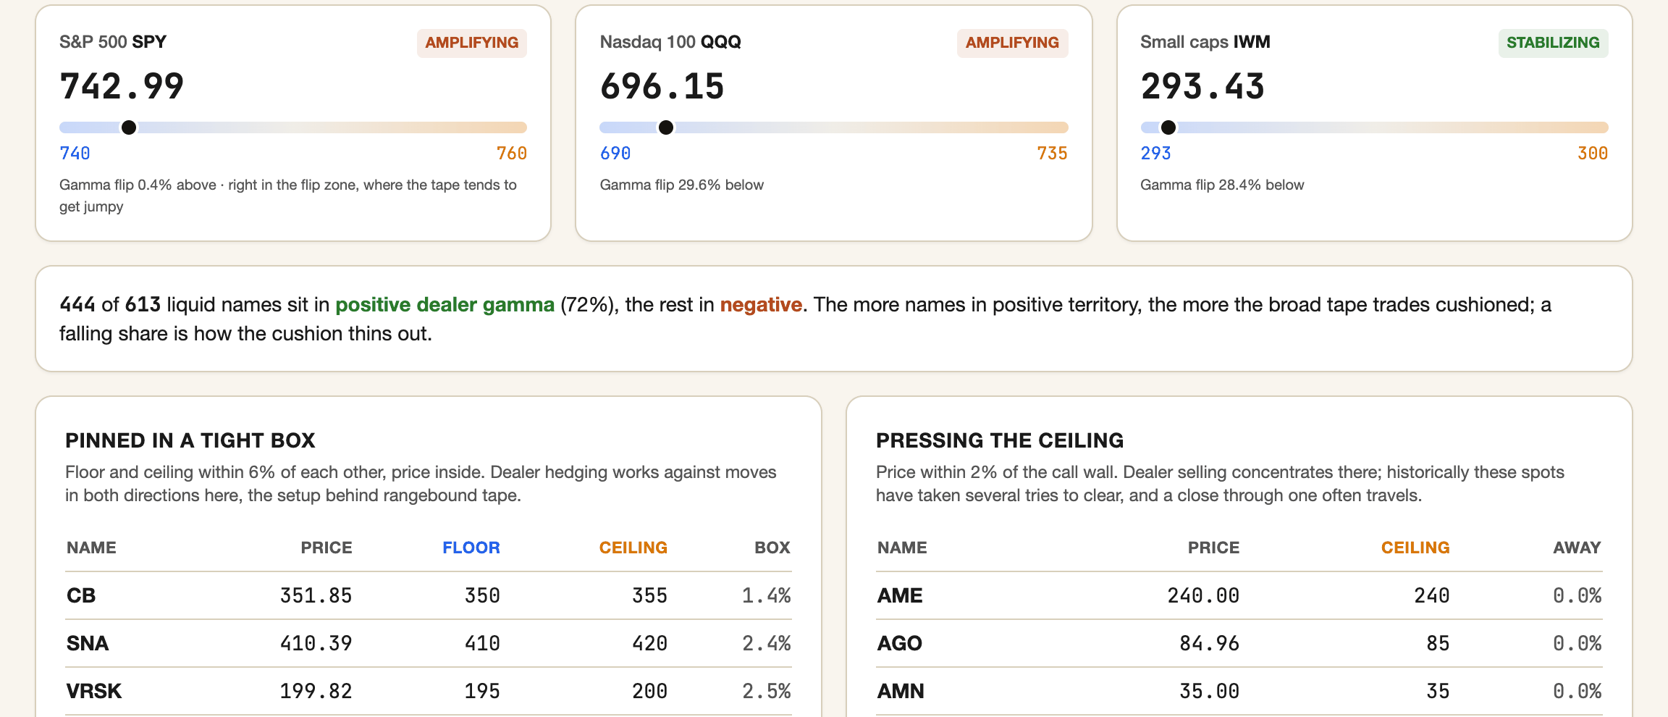
Task: Click SNA price 410.39
Action: [x=316, y=643]
